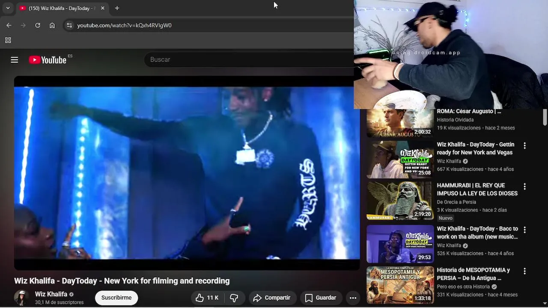Open the apps grid in bookmarks bar

pyautogui.click(x=8, y=40)
